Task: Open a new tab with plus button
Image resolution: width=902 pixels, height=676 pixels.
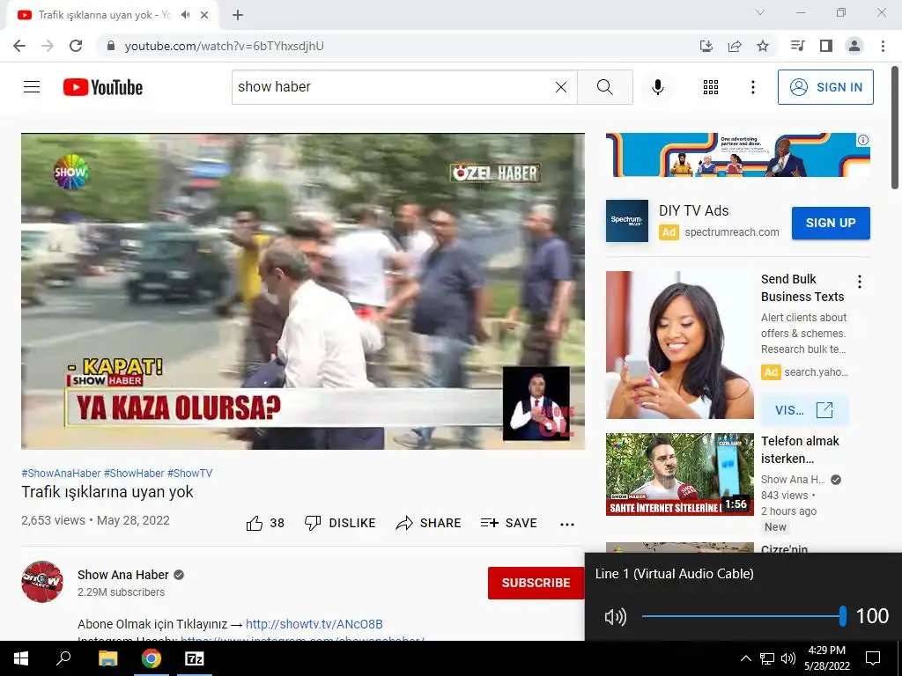Action: (238, 15)
